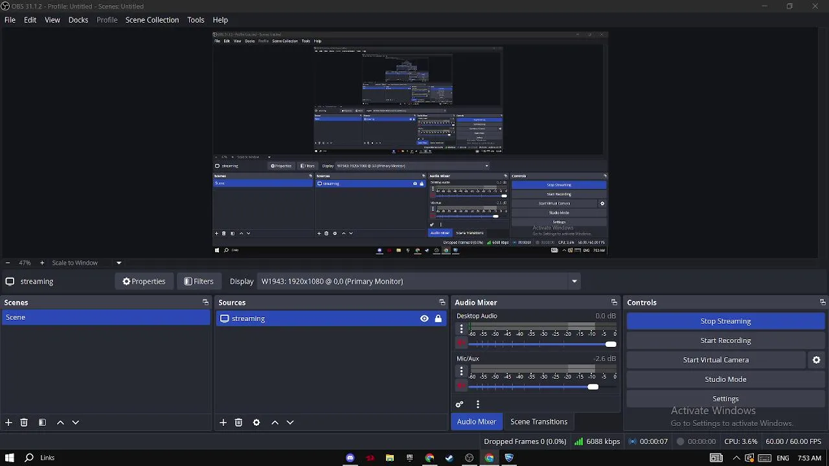
Task: Select streaming source in Sources list
Action: pos(330,318)
